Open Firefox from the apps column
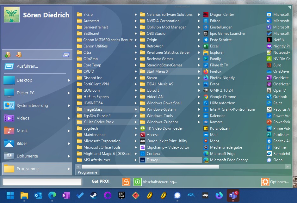The width and height of the screenshot is (297, 203). (x=215, y=71)
